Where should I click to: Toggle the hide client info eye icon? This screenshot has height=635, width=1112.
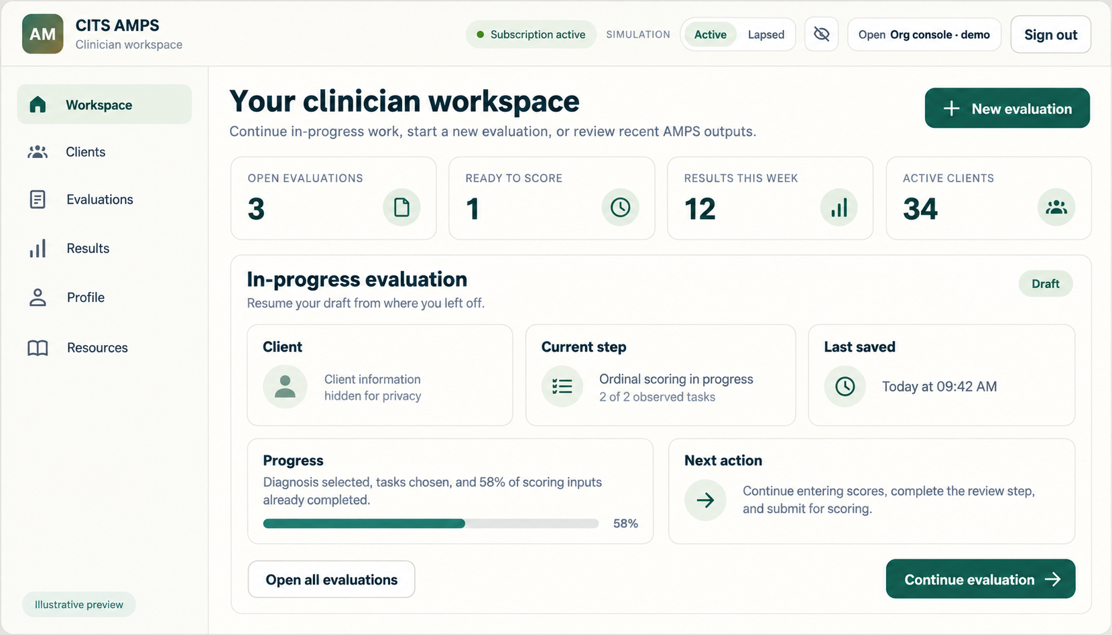click(x=821, y=34)
